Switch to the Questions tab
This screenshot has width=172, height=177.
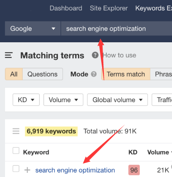click(42, 74)
